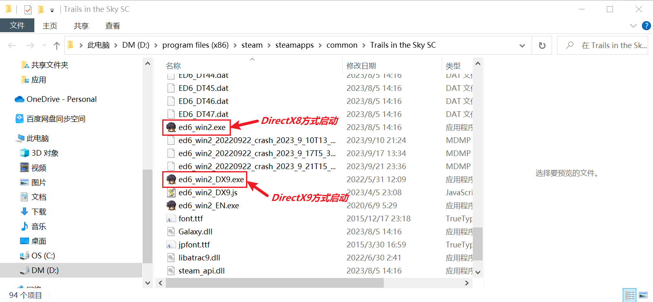Switch to the 主页 ribbon tab
The height and width of the screenshot is (302, 653).
(50, 26)
